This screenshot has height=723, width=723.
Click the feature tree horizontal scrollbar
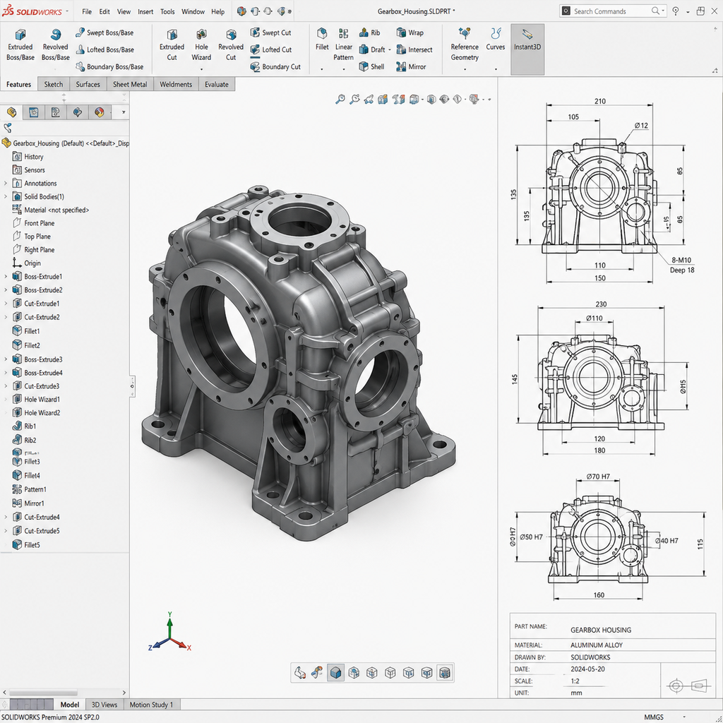(x=43, y=693)
